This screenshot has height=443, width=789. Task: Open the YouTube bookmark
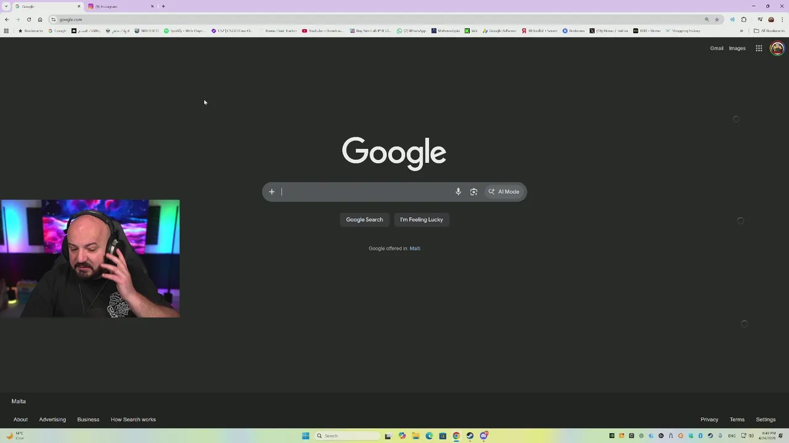click(323, 31)
